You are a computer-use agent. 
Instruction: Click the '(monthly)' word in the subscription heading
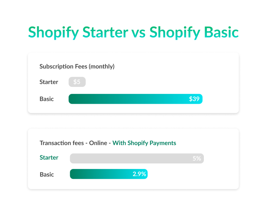[x=102, y=67]
